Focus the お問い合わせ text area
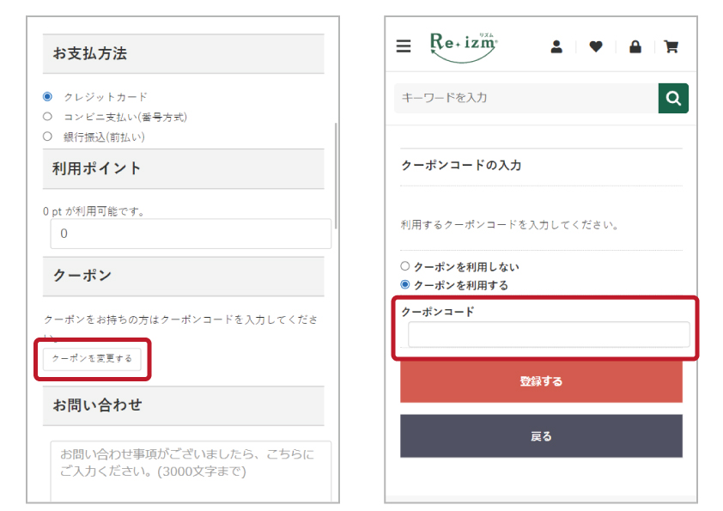This screenshot has width=723, height=511. (191, 471)
